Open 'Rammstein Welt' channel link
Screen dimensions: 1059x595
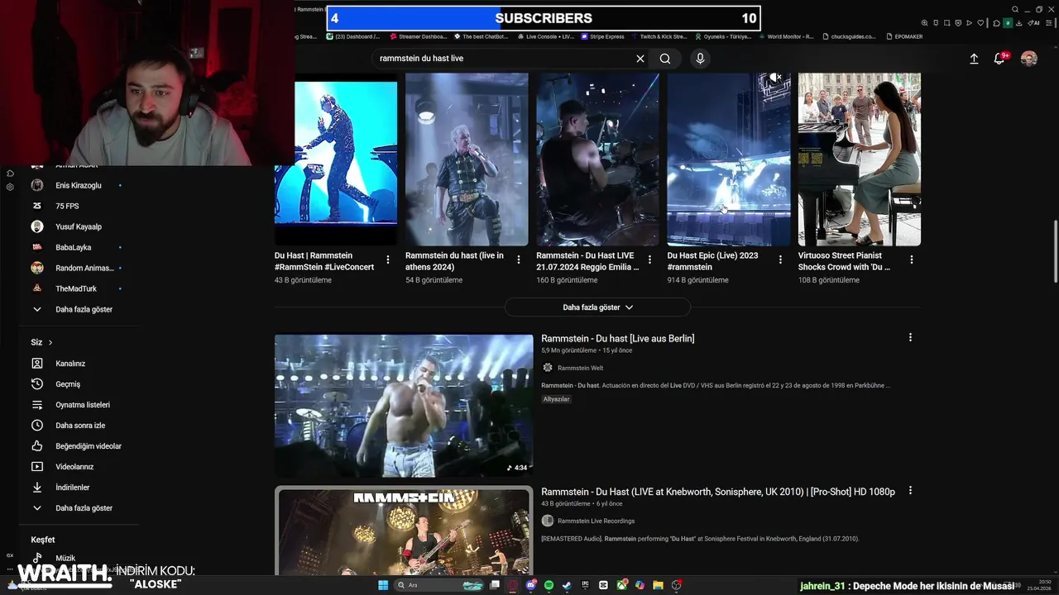point(580,368)
